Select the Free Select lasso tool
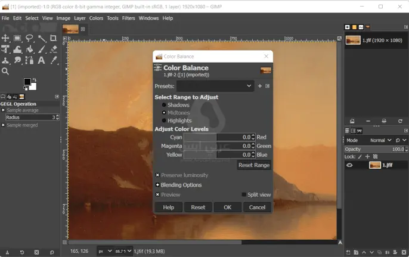This screenshot has width=409, height=257. pos(29,38)
